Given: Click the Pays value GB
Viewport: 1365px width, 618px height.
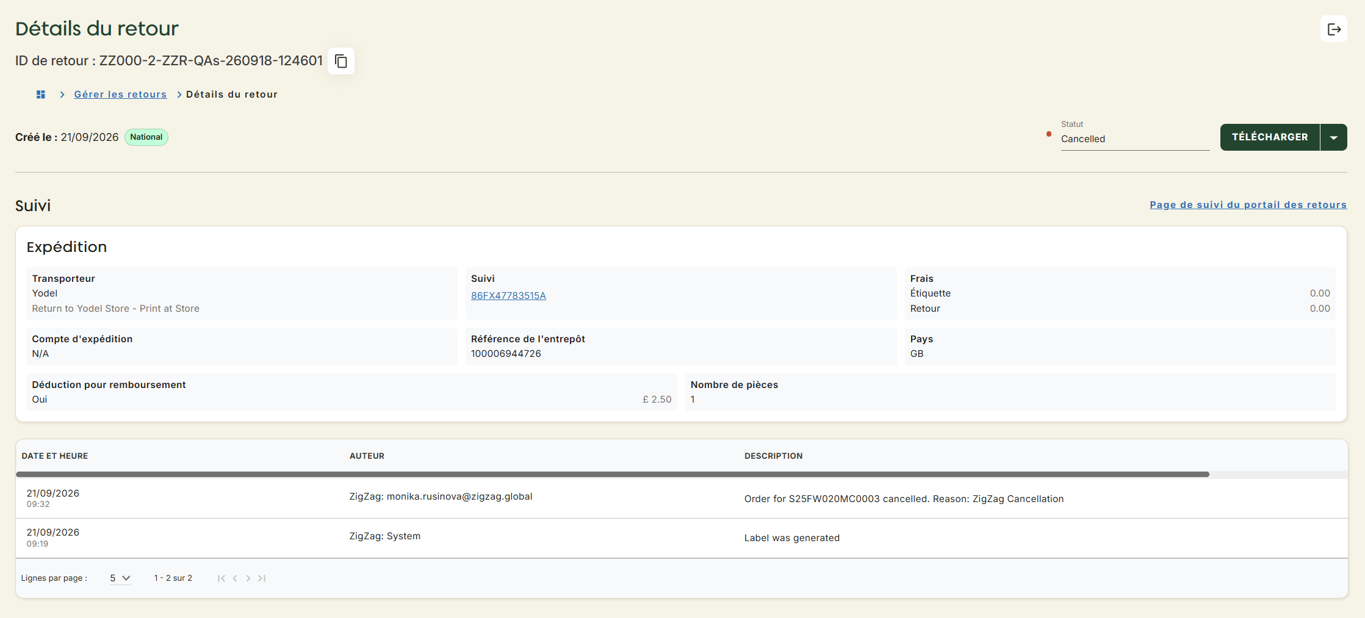Looking at the screenshot, I should pyautogui.click(x=917, y=354).
